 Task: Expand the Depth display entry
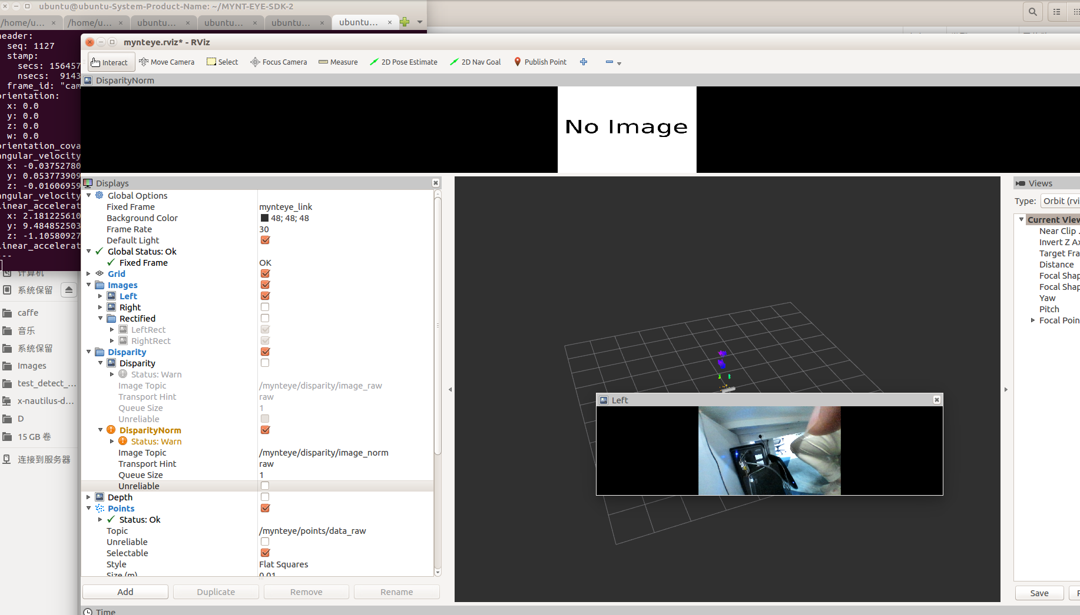point(88,497)
